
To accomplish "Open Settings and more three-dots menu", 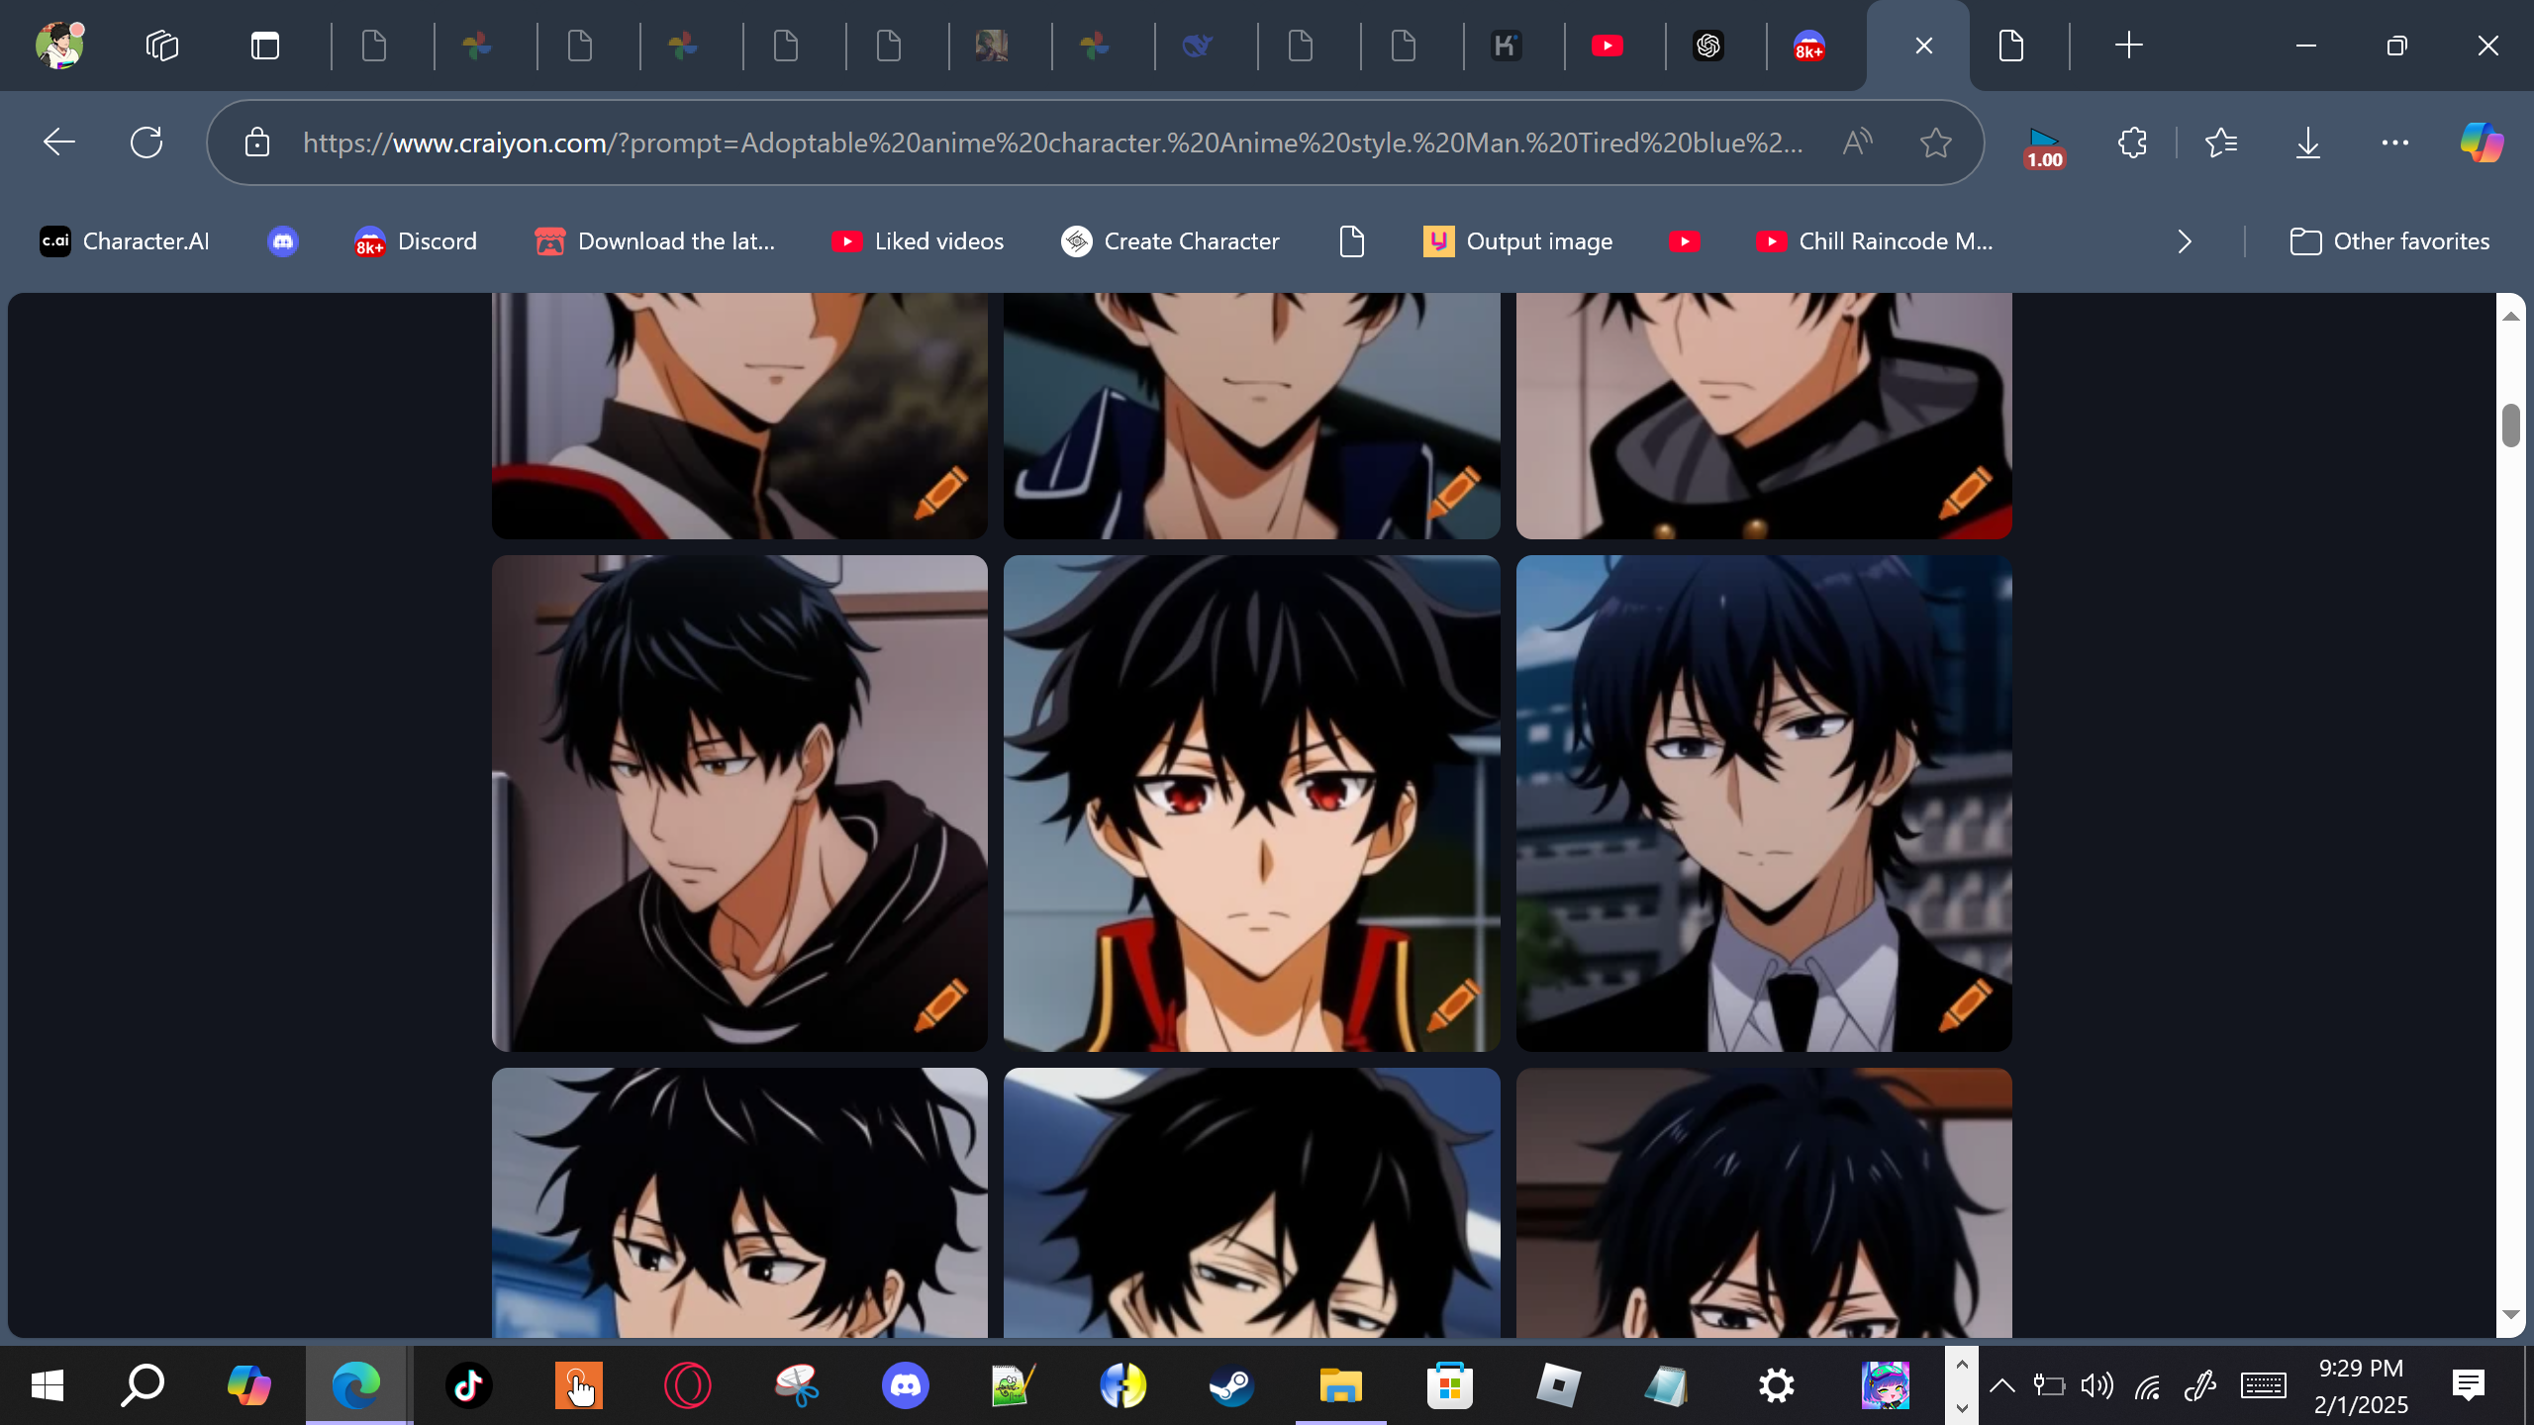I will 2394,143.
